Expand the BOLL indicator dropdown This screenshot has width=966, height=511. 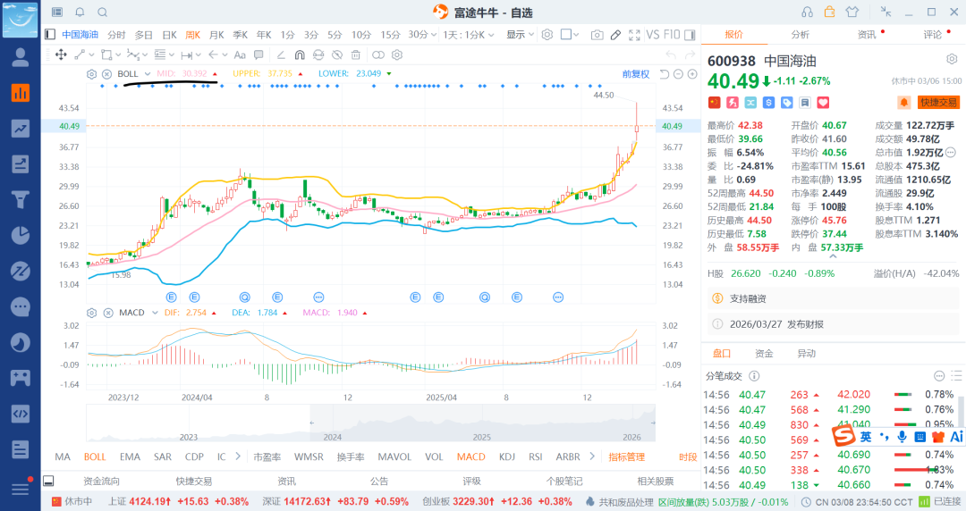click(x=148, y=74)
